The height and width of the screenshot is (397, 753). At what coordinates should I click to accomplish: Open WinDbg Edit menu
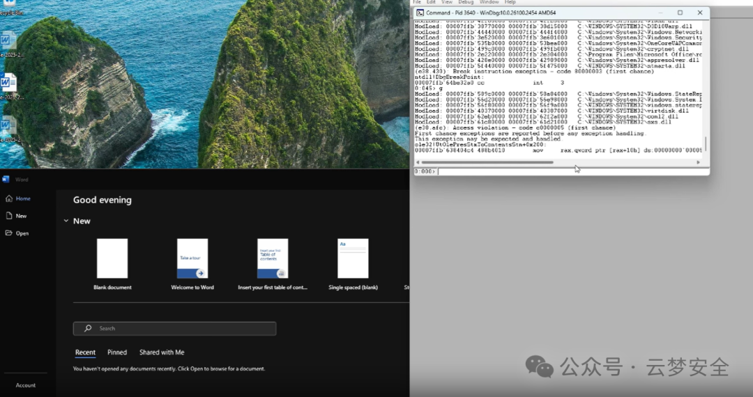tap(432, 2)
